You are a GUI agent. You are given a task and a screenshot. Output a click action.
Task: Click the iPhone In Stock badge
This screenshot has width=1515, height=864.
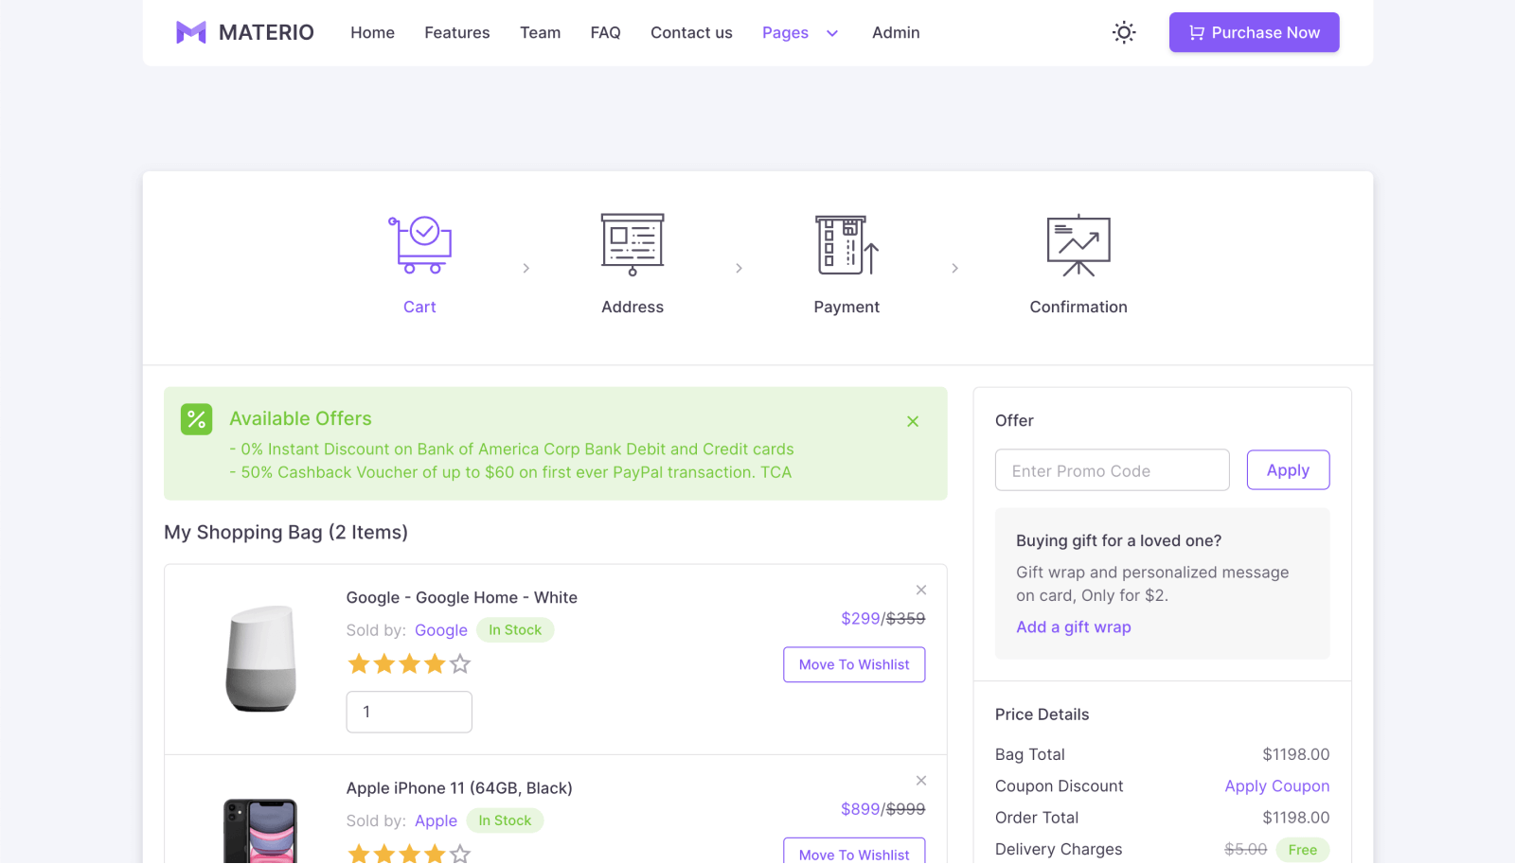505,820
